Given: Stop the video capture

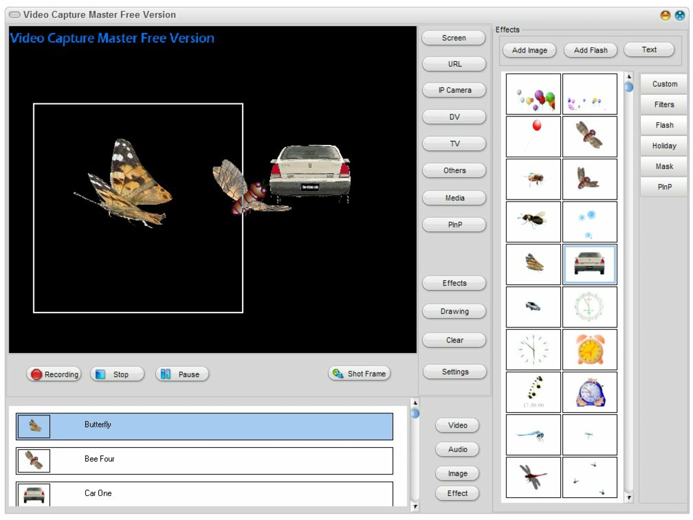Looking at the screenshot, I should 116,374.
